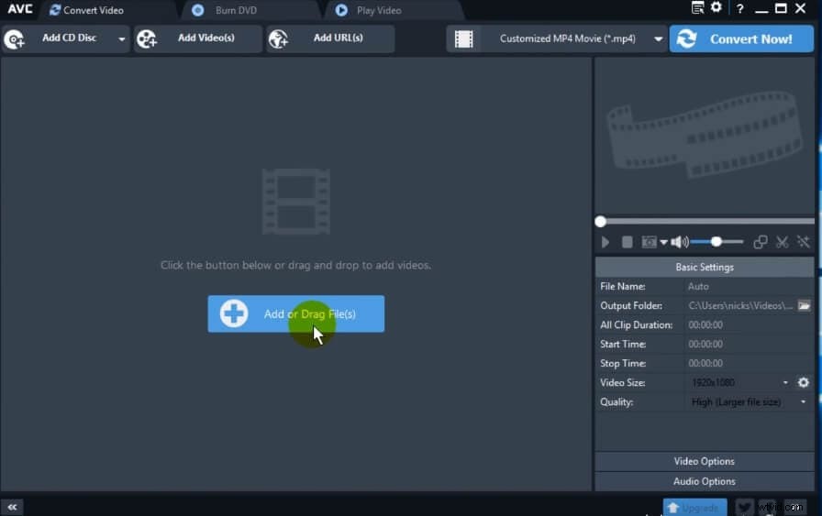
Task: Click the Output Folder path field
Action: tap(740, 306)
